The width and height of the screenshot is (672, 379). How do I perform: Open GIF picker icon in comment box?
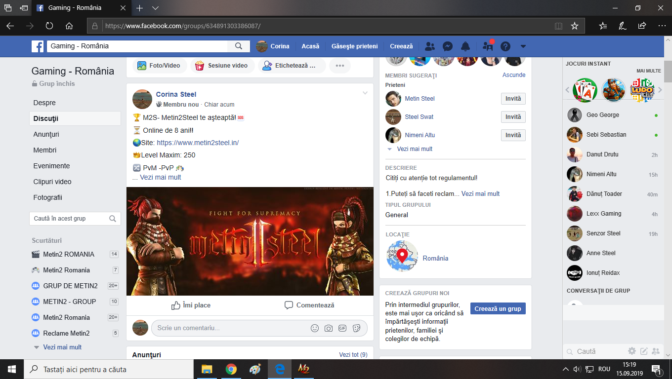pos(342,328)
